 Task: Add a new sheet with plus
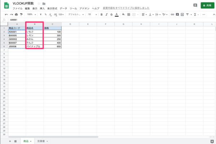click(x=10, y=141)
